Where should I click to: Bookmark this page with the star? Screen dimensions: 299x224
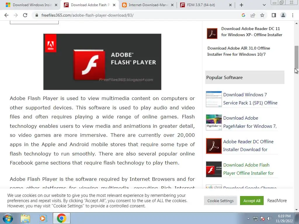click(262, 15)
